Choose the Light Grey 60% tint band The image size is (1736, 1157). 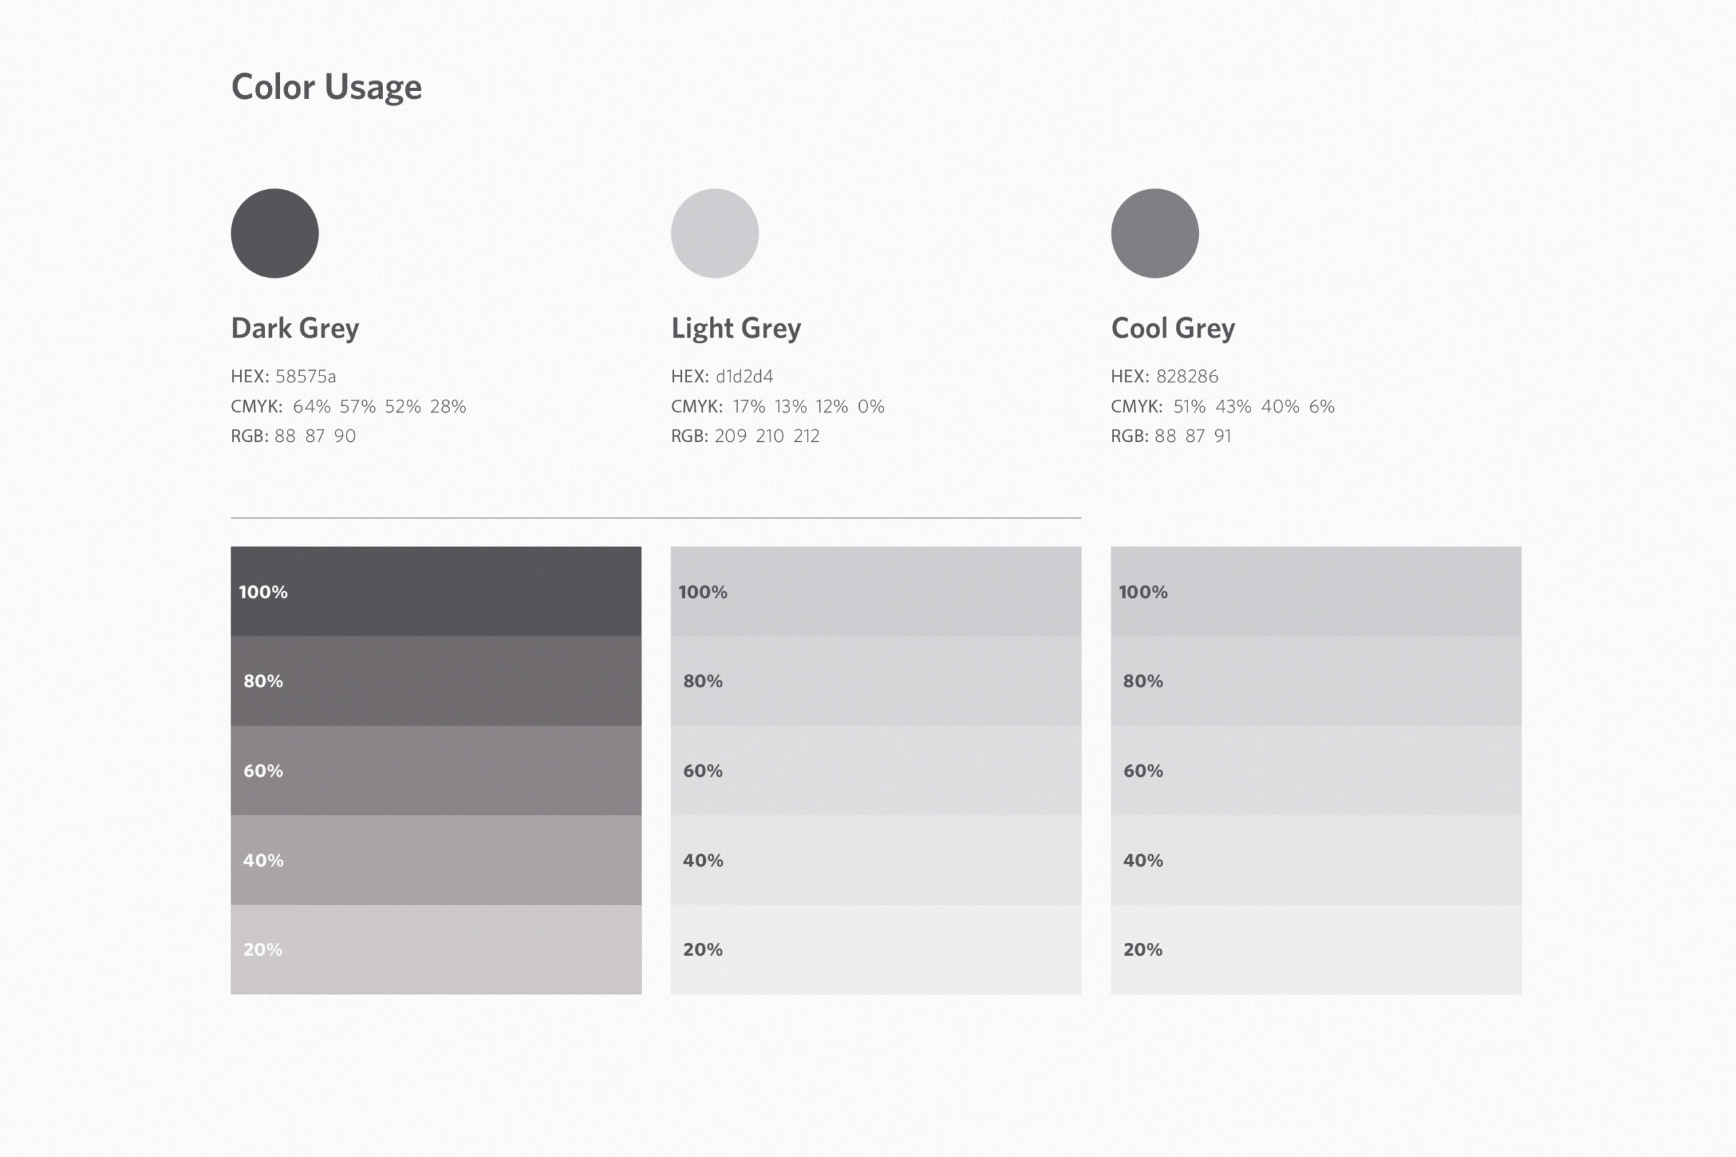875,771
